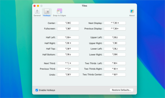Select the Half Top shortcut field

(x=68, y=49)
